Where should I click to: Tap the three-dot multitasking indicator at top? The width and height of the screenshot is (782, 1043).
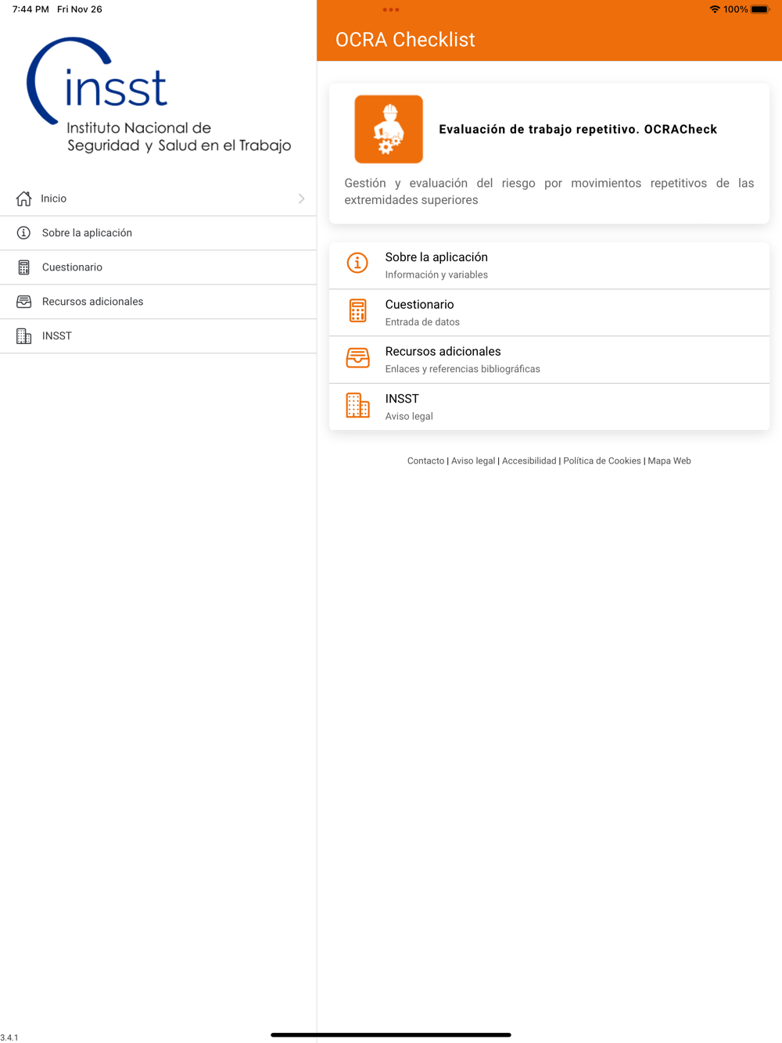[x=391, y=9]
